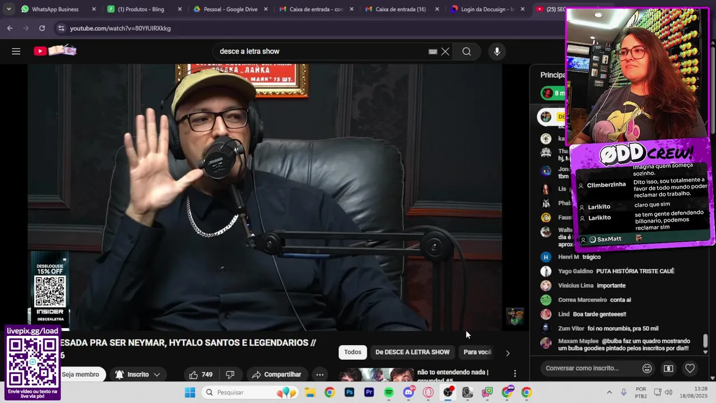Launch Premiere Pro from the taskbar
The width and height of the screenshot is (716, 403).
point(369,392)
